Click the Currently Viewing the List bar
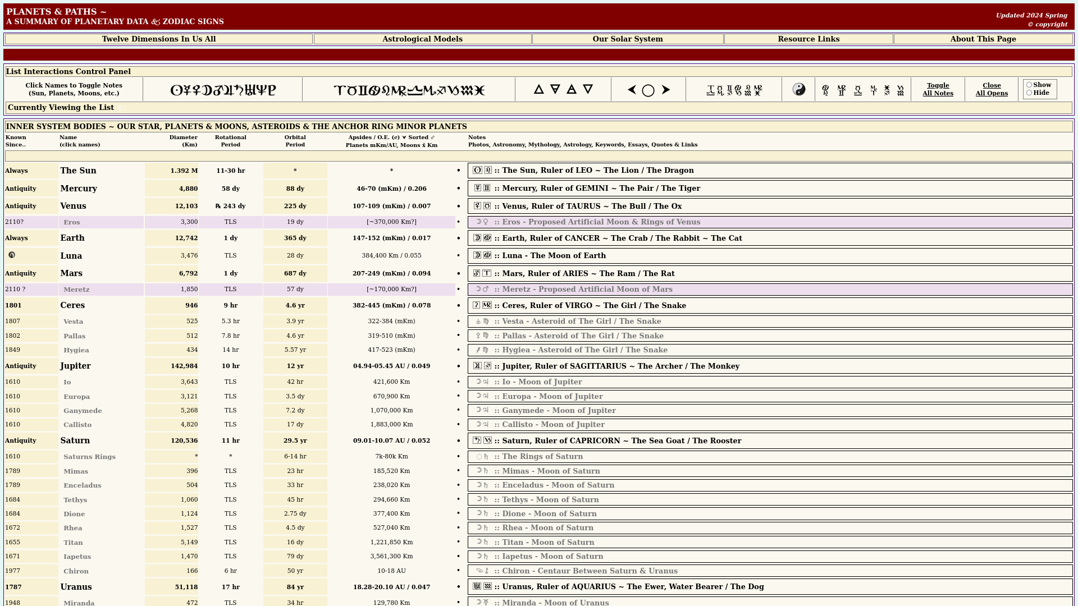The width and height of the screenshot is (1078, 606). (x=61, y=108)
